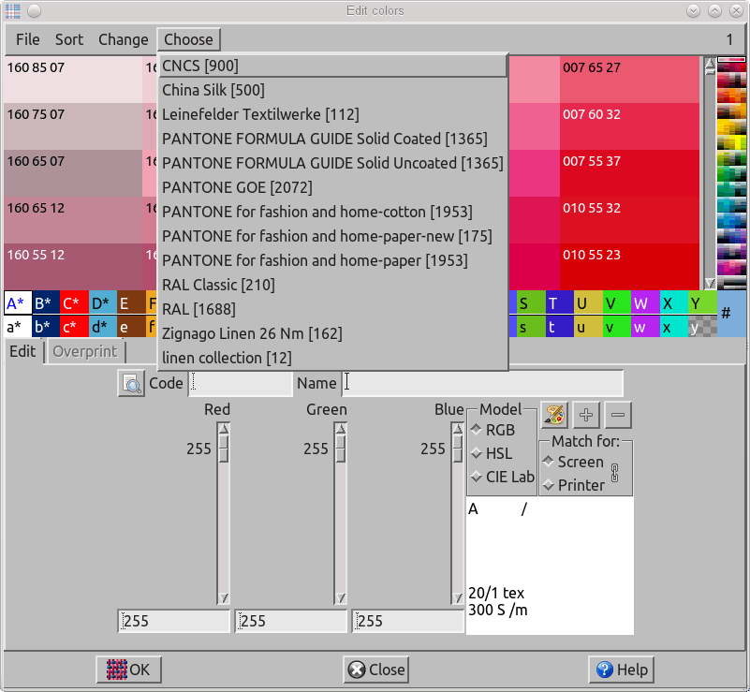Image resolution: width=750 pixels, height=692 pixels.
Task: Select color swatch 160 85 07
Action: [x=73, y=80]
